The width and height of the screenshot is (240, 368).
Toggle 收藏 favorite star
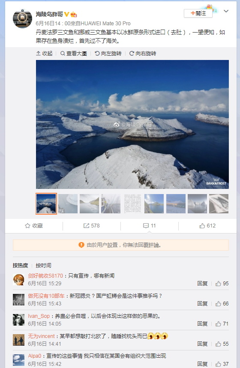27,226
